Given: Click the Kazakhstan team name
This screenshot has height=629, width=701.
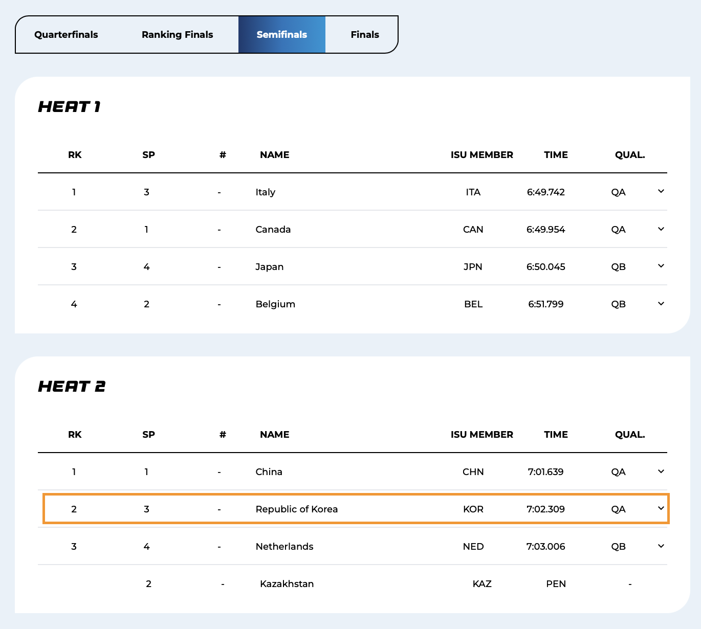Looking at the screenshot, I should tap(287, 584).
